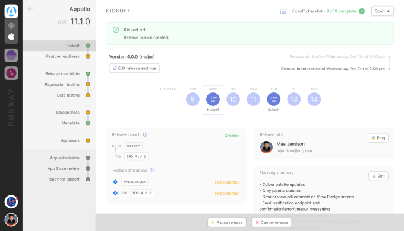Viewport: 404px width, 231px height.
Task: Edit the Planning summary
Action: 378,176
